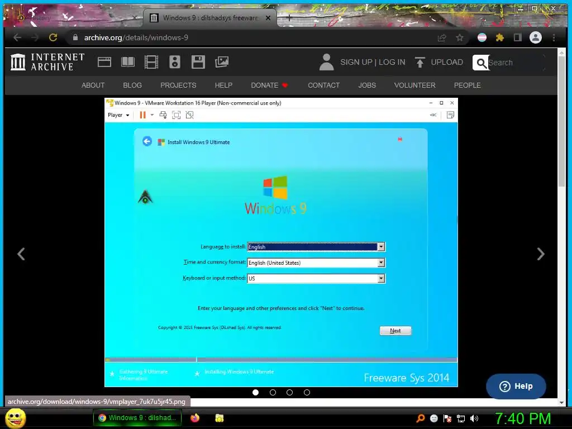The image size is (572, 429).
Task: Open the Video film icon
Action: tap(151, 62)
